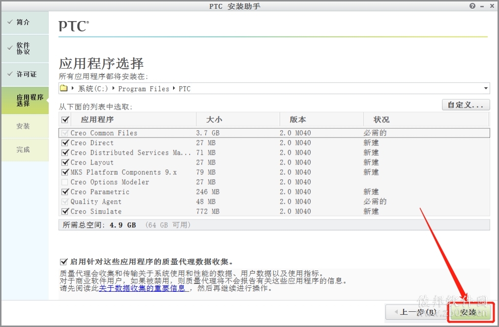
Task: Close the PTC 安装助手 window
Action: tap(492, 6)
